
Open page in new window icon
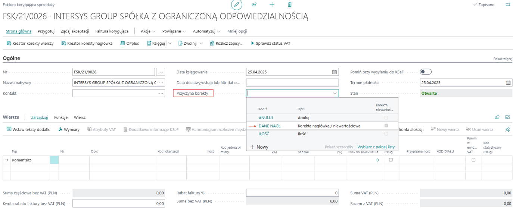(x=508, y=5)
